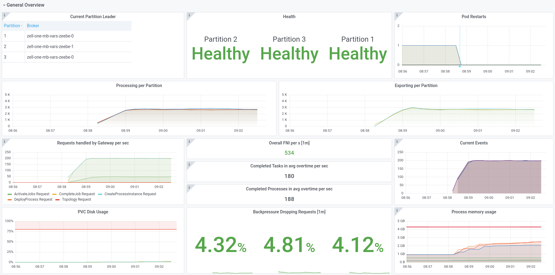555x275 pixels.
Task: Open Requests handled by Gateway title menu
Action: [x=93, y=143]
